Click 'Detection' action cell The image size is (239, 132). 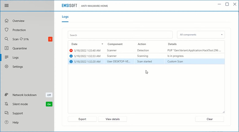click(x=143, y=50)
